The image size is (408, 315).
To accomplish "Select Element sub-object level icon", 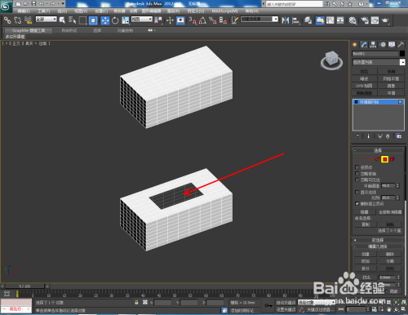I will pos(392,159).
